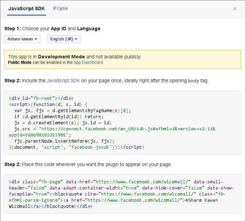Click the 'Step 1: Choose your App ID' heading

coord(52,29)
